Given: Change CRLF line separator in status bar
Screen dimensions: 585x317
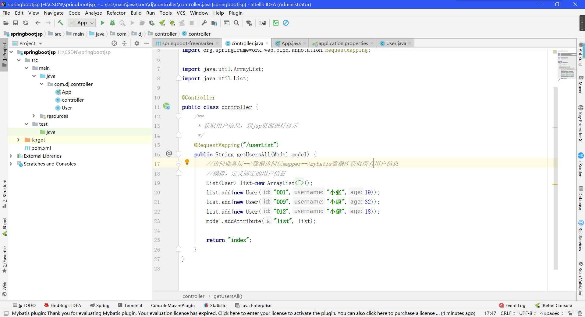Looking at the screenshot, I should (507, 313).
